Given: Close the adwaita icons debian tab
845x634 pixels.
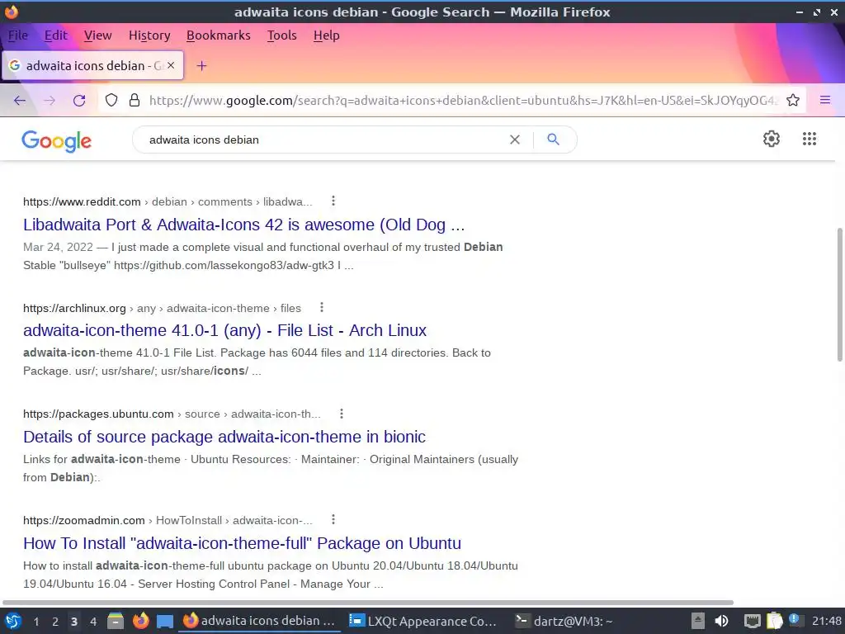Looking at the screenshot, I should pyautogui.click(x=171, y=65).
